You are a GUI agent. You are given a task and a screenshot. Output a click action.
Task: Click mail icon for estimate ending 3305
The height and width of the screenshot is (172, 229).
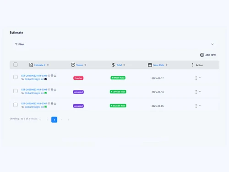(45, 79)
